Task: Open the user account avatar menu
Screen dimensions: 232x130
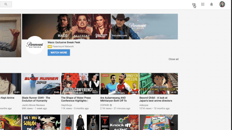Action: point(222,4)
